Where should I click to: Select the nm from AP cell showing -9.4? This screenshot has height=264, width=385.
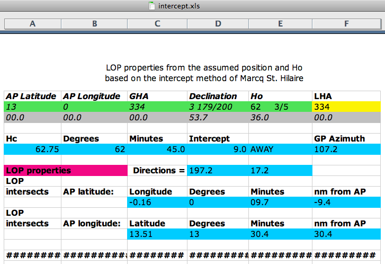pyautogui.click(x=346, y=202)
